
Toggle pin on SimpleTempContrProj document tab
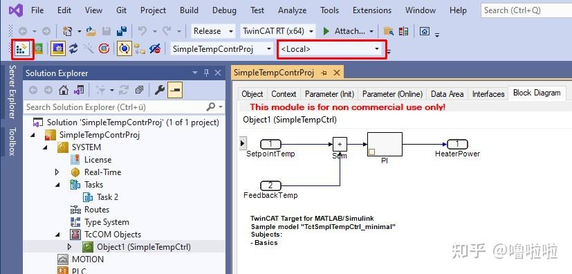324,73
